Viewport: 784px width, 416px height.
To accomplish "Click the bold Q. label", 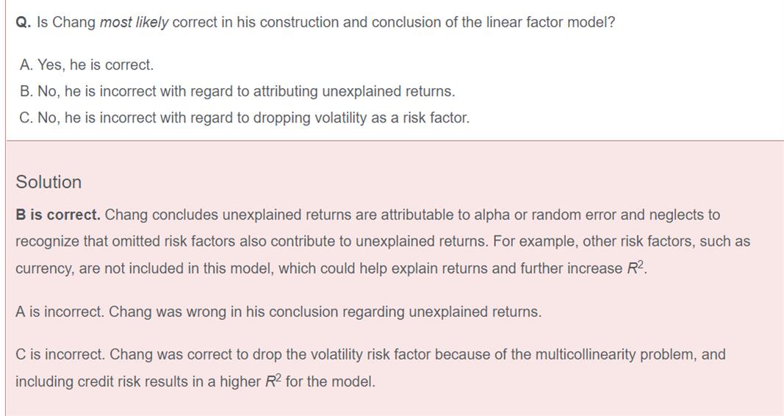I will tap(23, 23).
